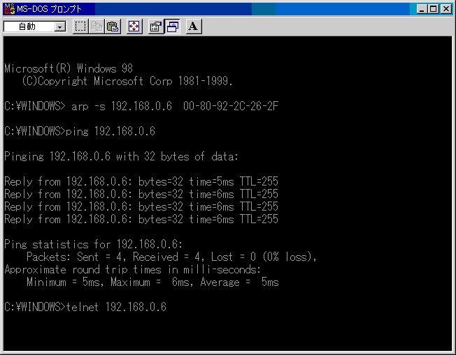Image resolution: width=456 pixels, height=355 pixels.
Task: Click the Copy toolbar icon
Action: [x=97, y=27]
